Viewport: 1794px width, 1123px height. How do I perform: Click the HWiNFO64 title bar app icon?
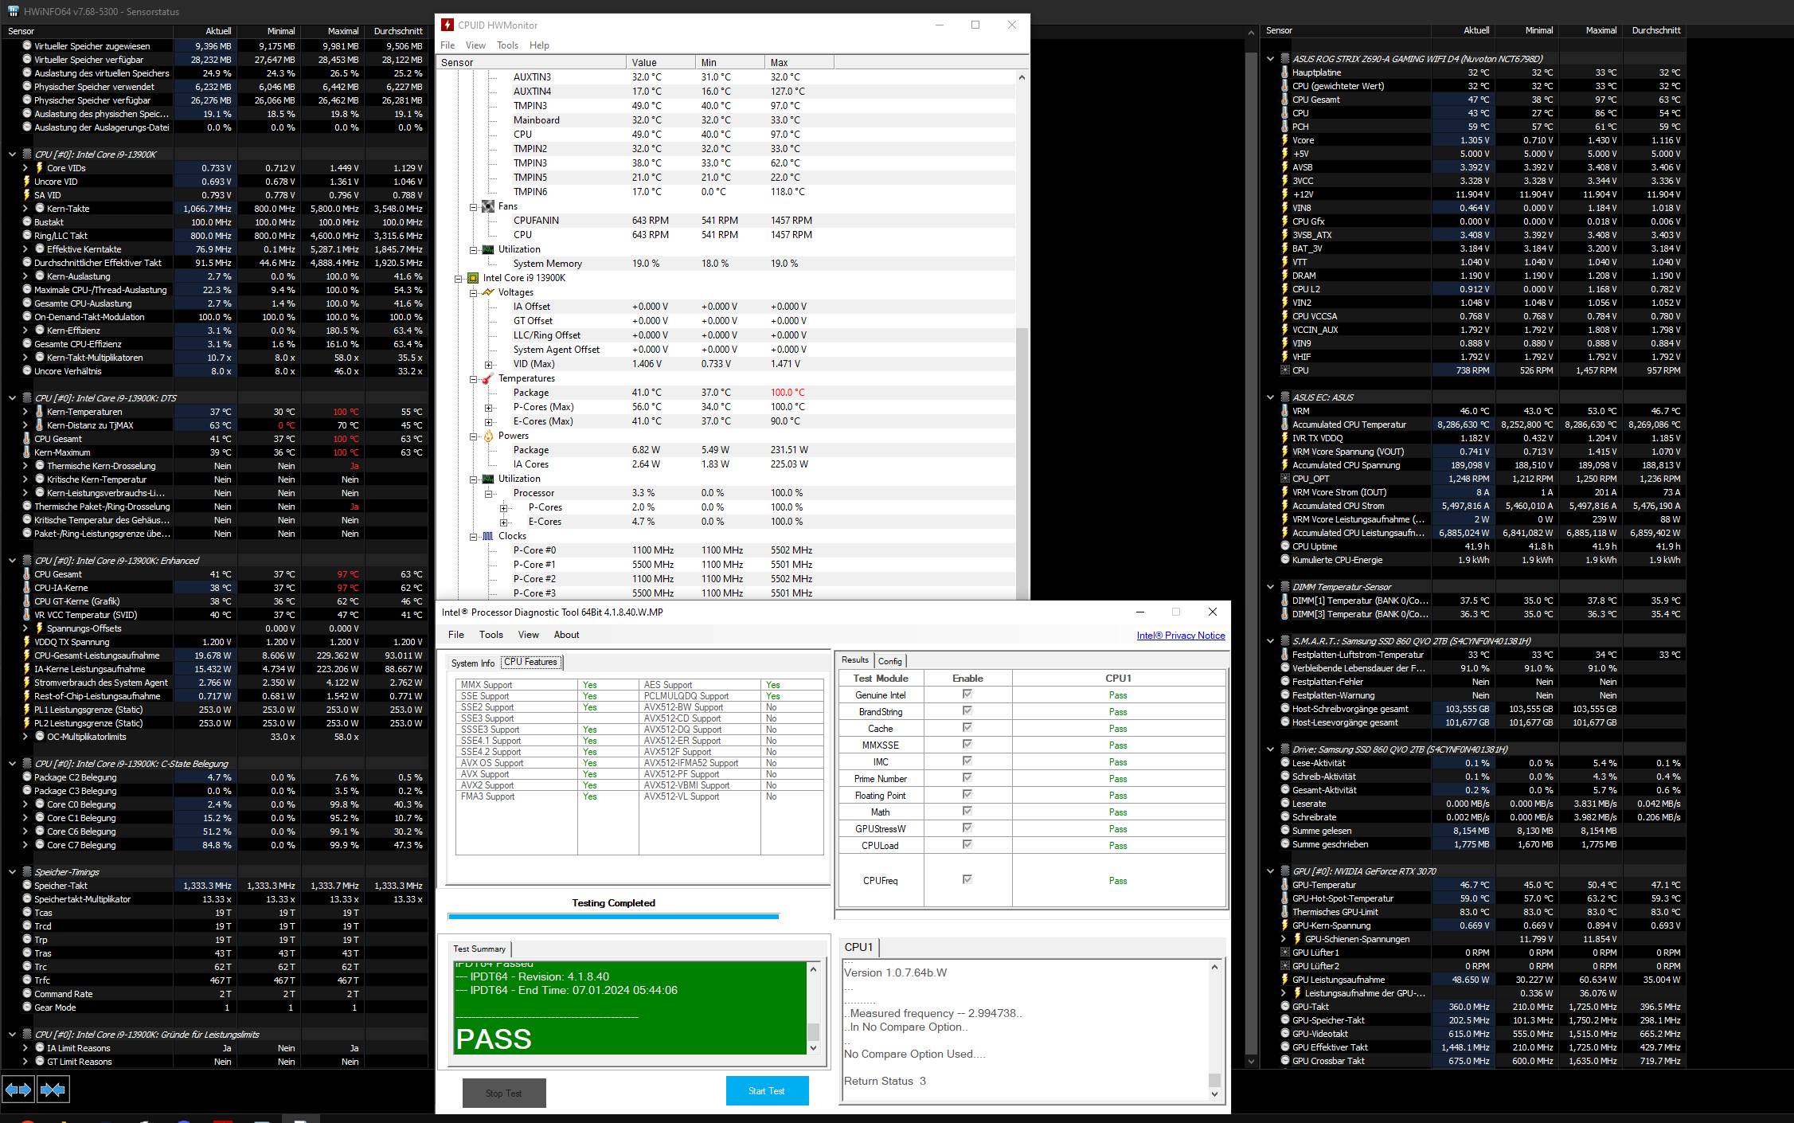[x=12, y=11]
